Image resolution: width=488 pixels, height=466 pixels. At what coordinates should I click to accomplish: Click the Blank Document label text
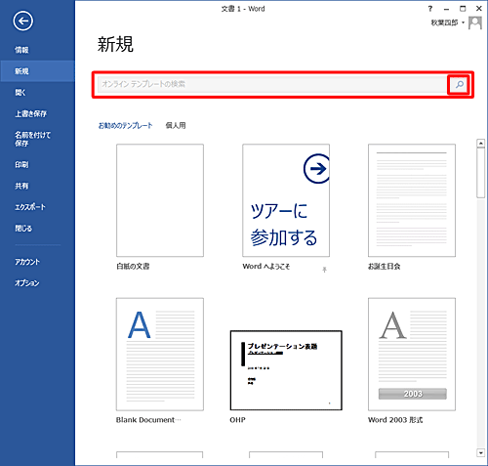(x=148, y=420)
